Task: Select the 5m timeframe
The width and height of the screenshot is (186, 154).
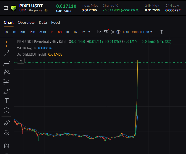Action: [x=23, y=32]
